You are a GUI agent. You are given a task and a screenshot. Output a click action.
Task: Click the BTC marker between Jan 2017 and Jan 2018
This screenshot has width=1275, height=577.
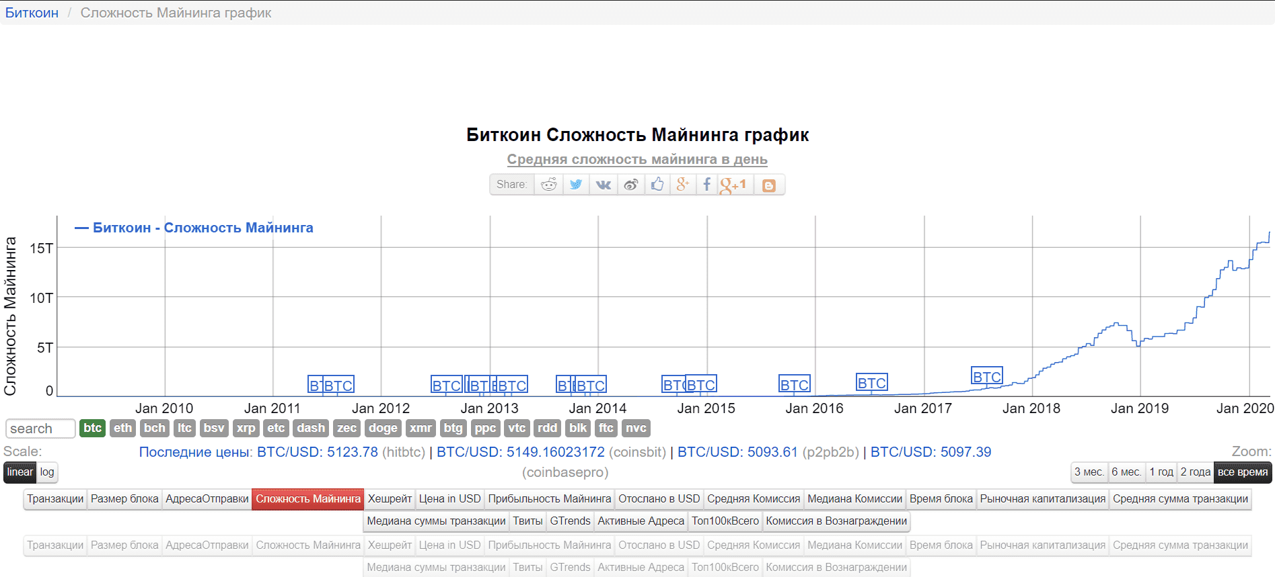point(987,376)
